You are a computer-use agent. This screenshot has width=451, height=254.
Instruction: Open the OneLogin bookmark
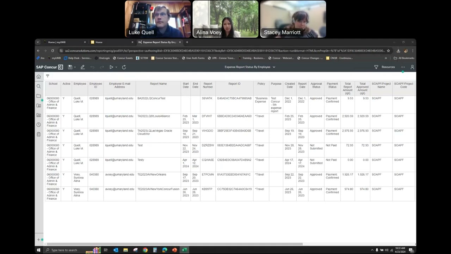click(102, 58)
